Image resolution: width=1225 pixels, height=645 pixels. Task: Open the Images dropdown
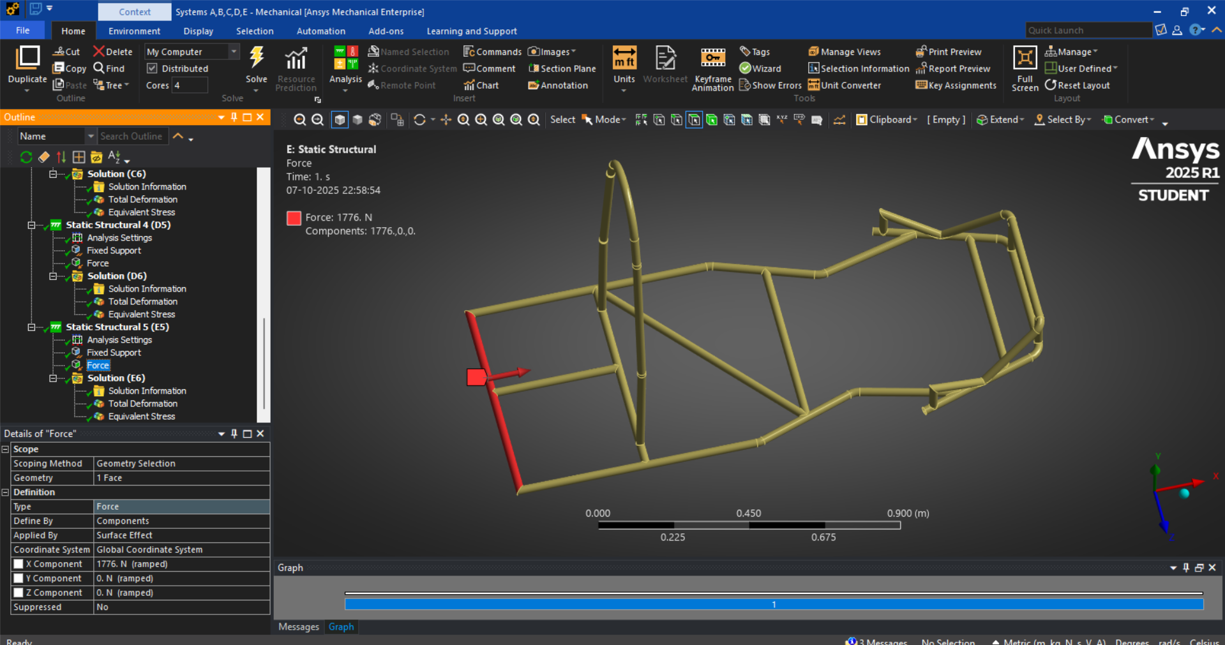tap(552, 52)
